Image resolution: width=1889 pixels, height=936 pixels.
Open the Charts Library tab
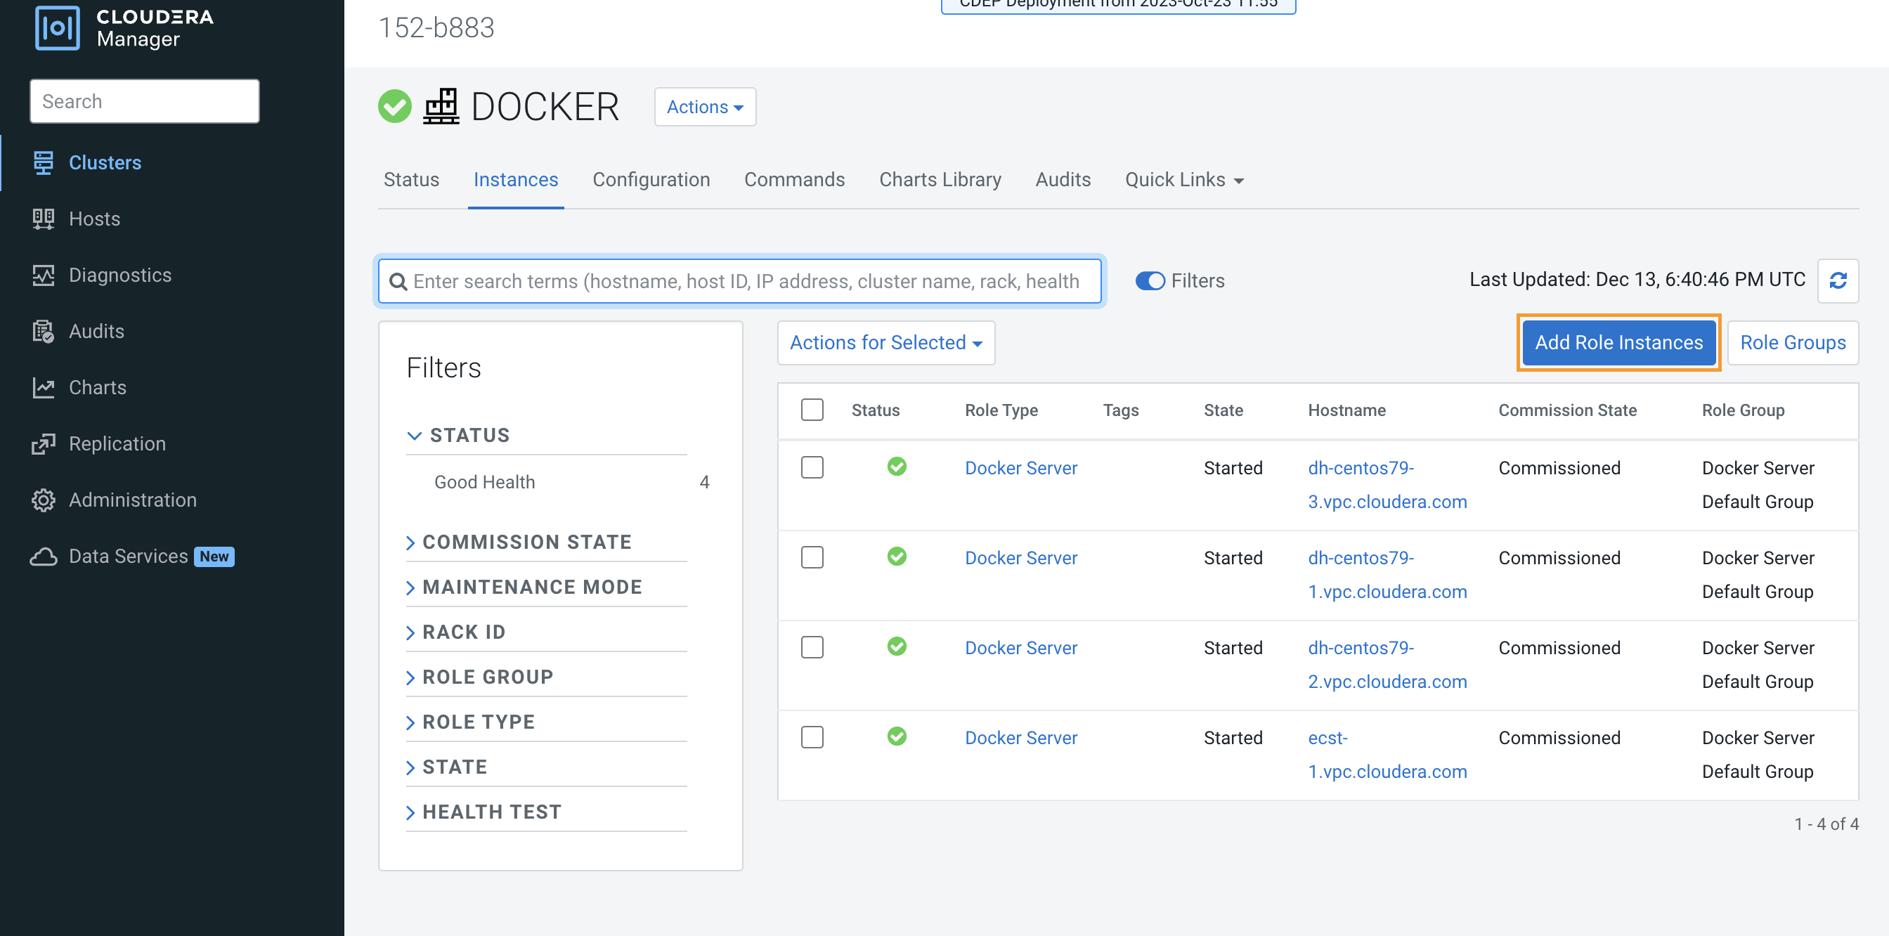pos(940,180)
